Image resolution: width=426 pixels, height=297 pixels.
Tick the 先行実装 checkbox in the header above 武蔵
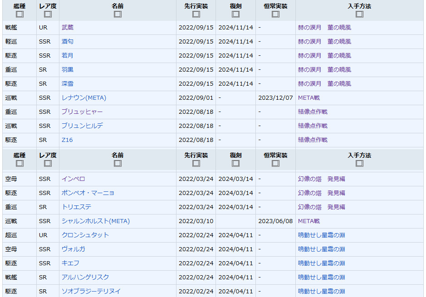196,14
